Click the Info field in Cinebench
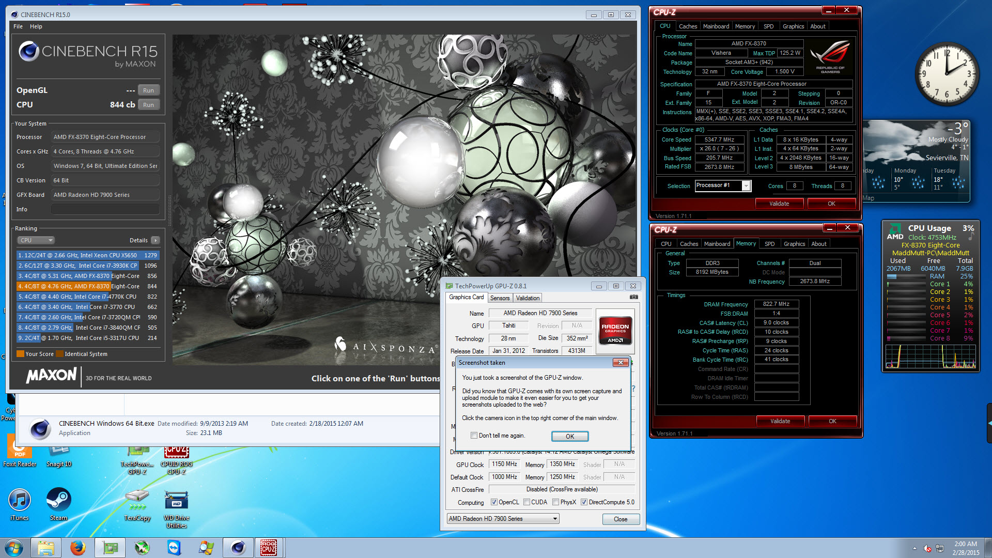Screen dimensions: 992x558 coord(105,209)
